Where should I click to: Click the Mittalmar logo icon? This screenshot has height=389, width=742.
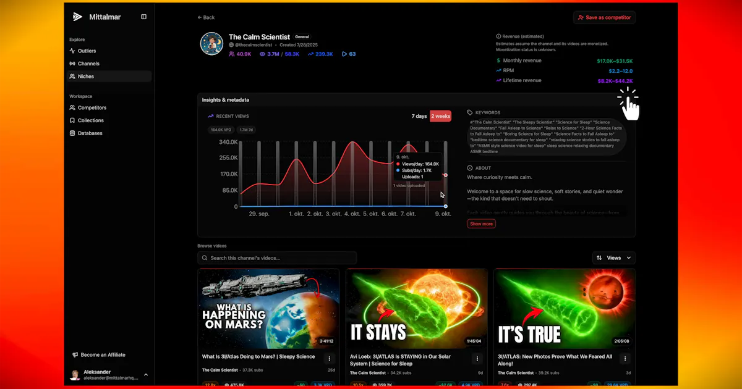pos(77,17)
